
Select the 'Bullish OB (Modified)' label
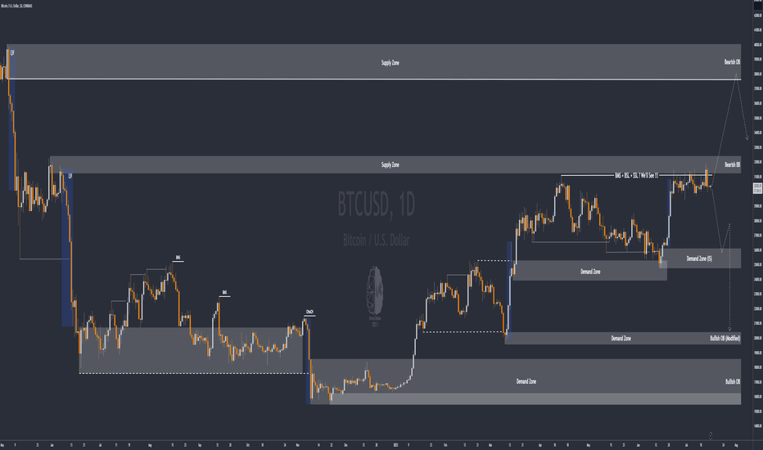[x=725, y=338]
